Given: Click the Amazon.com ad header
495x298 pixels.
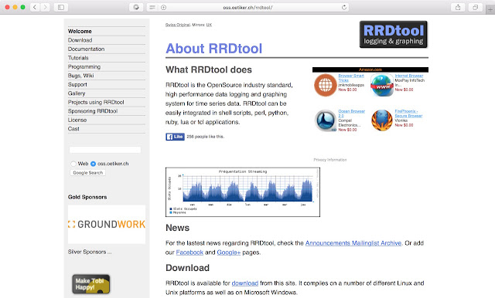Looking at the screenshot, I should pyautogui.click(x=370, y=69).
